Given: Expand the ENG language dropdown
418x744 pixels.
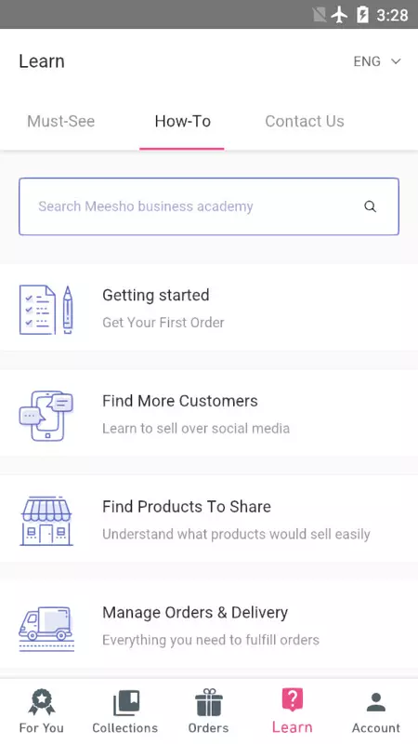Looking at the screenshot, I should [x=377, y=61].
